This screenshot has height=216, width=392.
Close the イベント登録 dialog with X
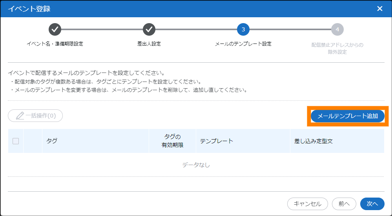pos(379,9)
